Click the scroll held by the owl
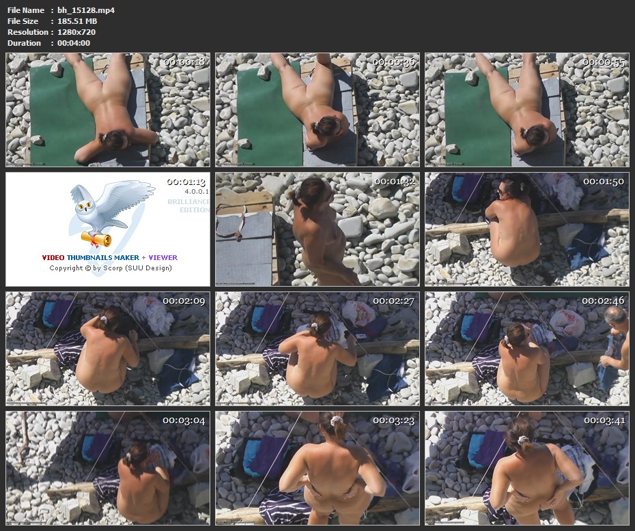 pyautogui.click(x=96, y=237)
